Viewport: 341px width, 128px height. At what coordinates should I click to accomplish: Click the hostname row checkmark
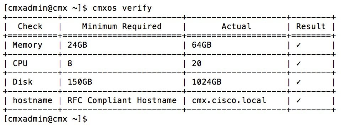(298, 101)
